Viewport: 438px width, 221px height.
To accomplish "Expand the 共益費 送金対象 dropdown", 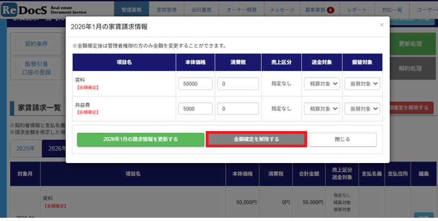I will pos(322,109).
